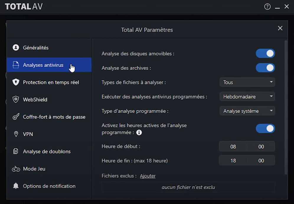This screenshot has height=204, width=294.
Task: Select VPN settings section
Action: (49, 134)
